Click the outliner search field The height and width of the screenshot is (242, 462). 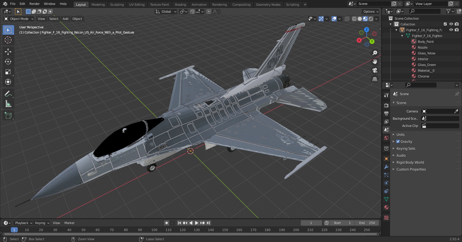coord(425,11)
